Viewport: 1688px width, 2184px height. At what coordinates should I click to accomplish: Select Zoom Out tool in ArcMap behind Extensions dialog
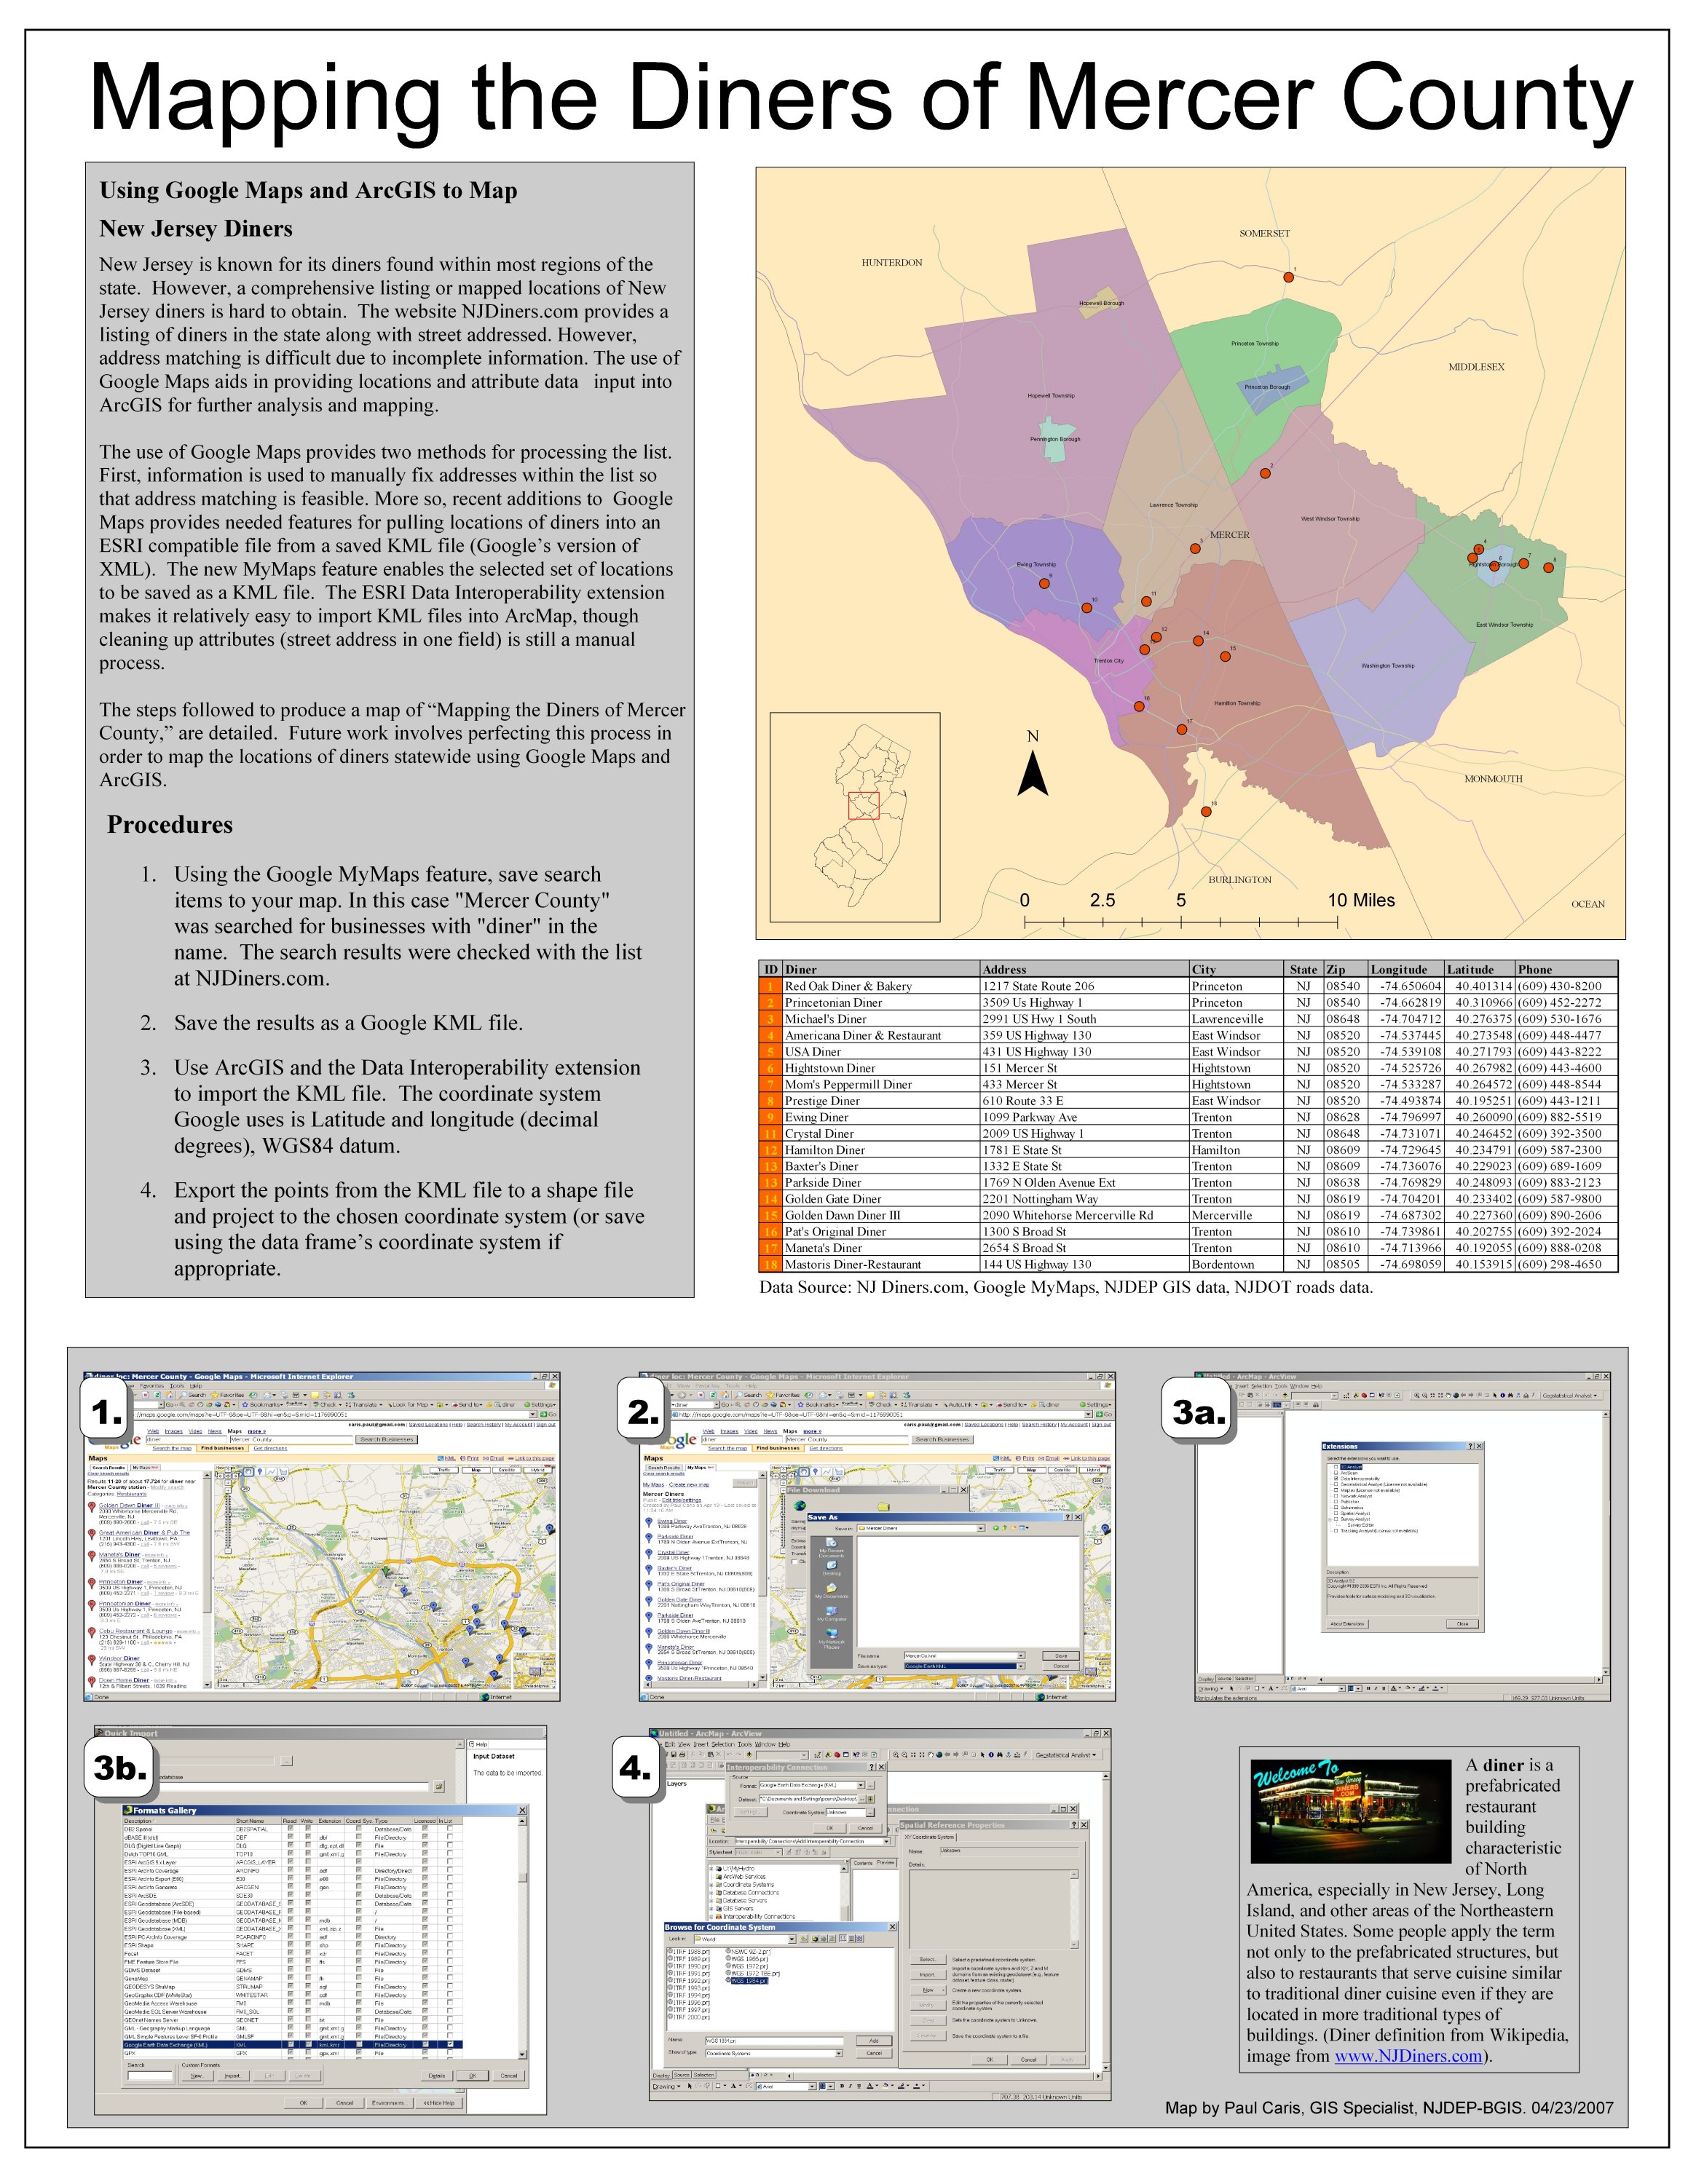pos(1425,1396)
